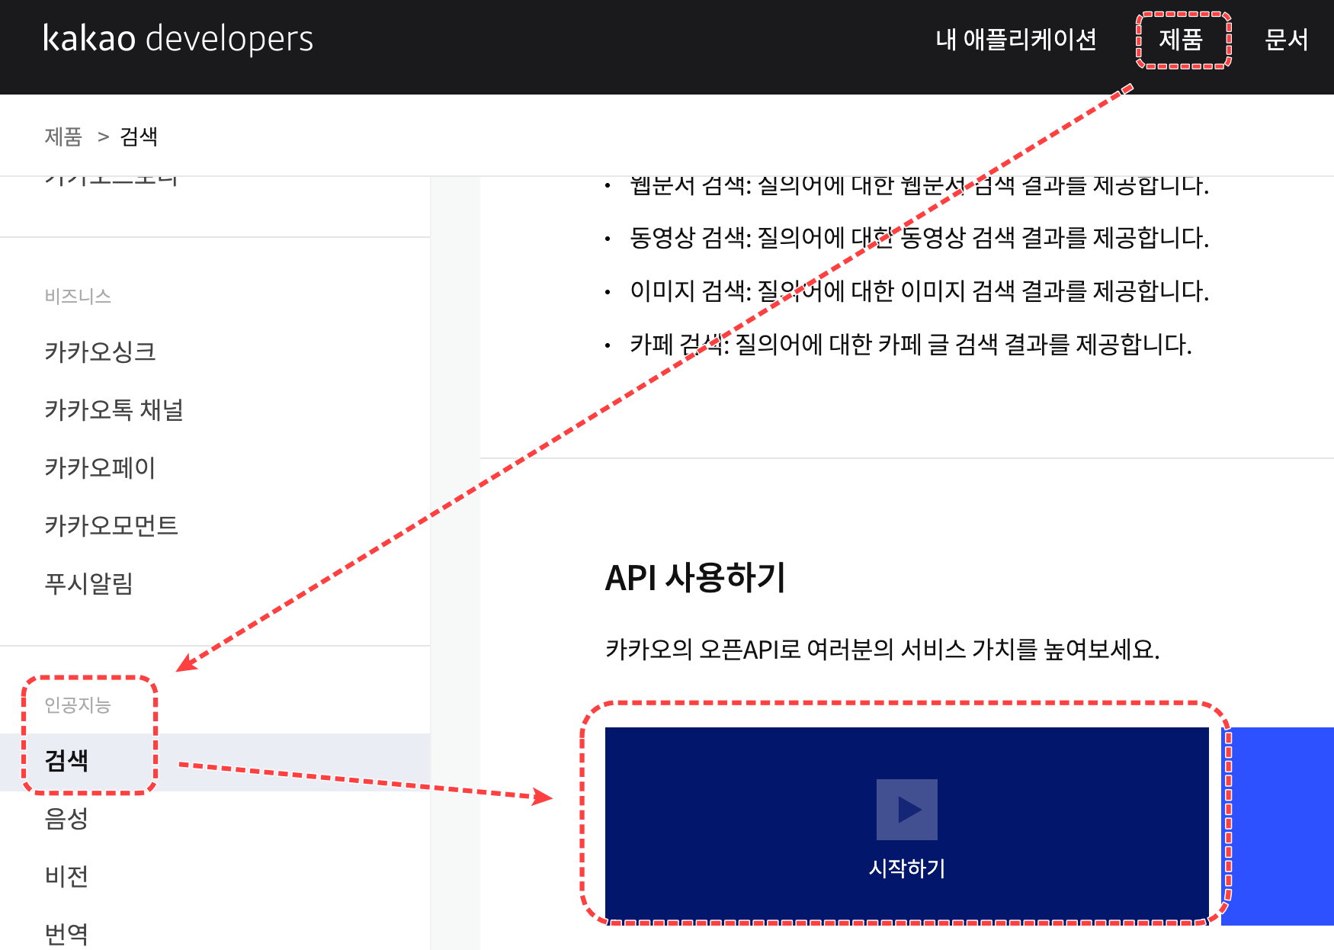
Task: Open the 시작하기 dark blue card
Action: tap(907, 826)
